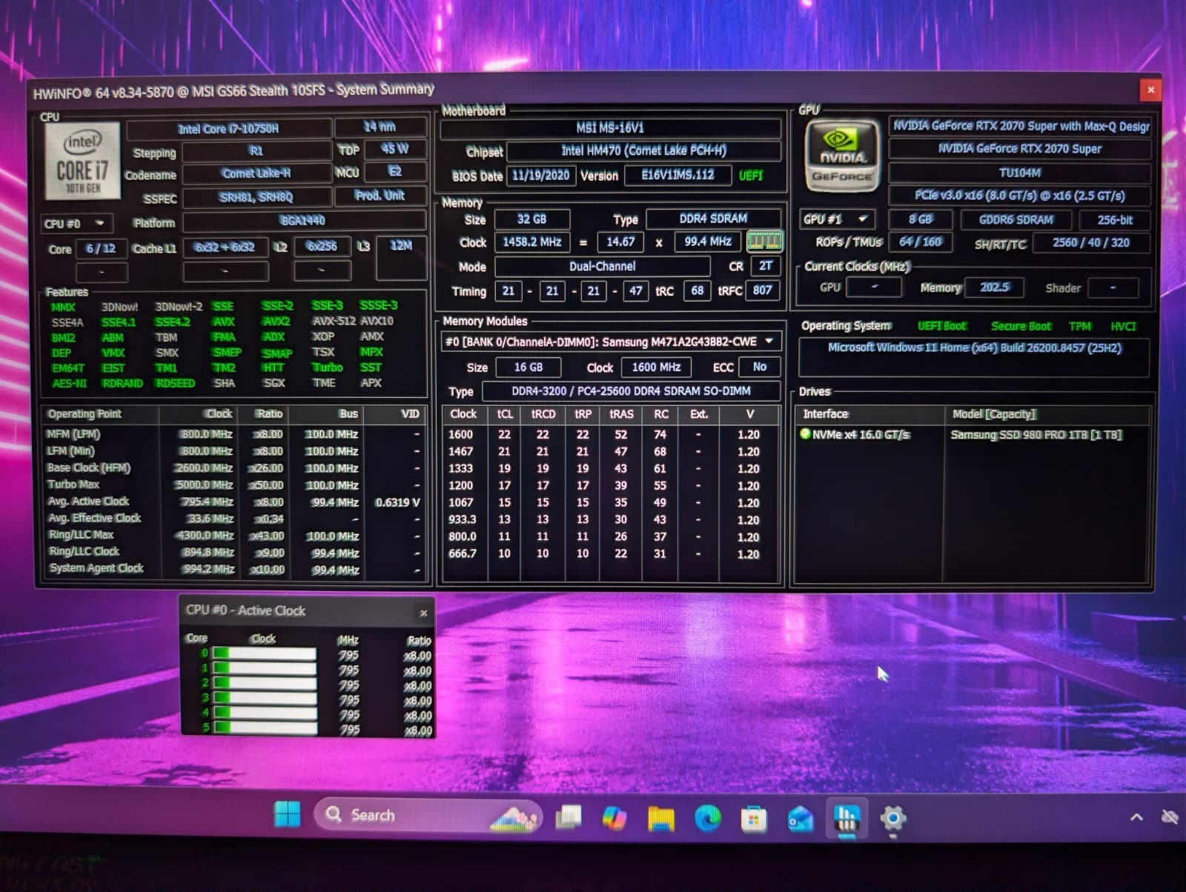Screen dimensions: 1186x892
Task: Close the HWiNFO System Summary window
Action: [1150, 90]
